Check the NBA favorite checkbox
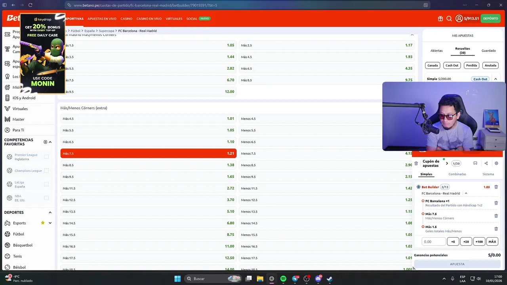This screenshot has width=507, height=285. click(x=46, y=198)
